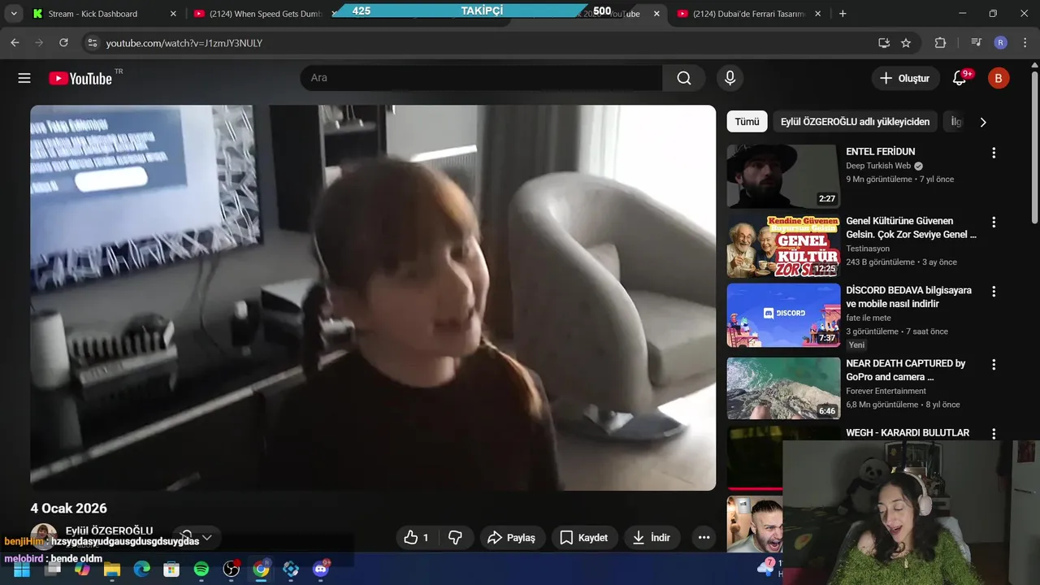Click the page vertical scrollbar

point(1034,146)
